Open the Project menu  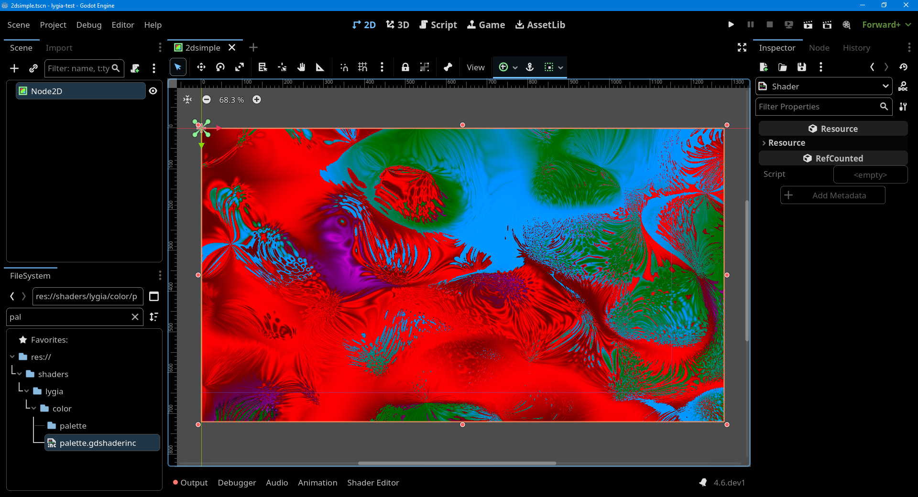pyautogui.click(x=53, y=25)
